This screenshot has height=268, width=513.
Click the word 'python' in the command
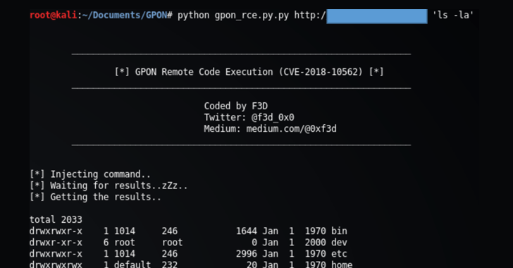(x=193, y=16)
